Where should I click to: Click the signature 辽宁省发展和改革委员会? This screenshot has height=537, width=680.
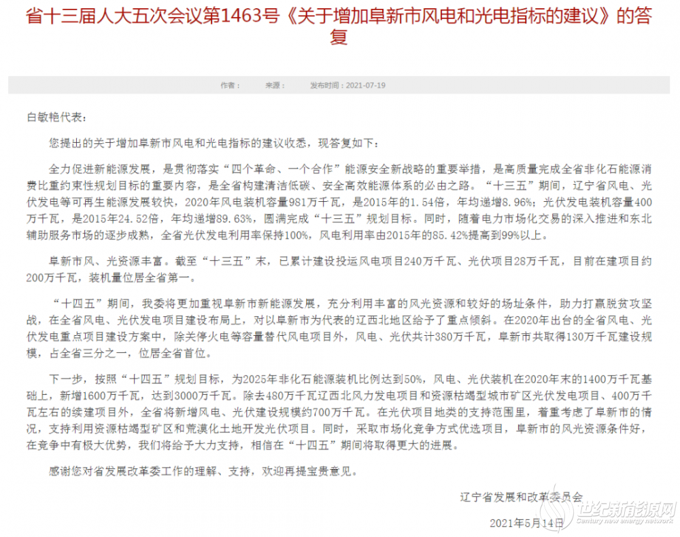tap(522, 497)
